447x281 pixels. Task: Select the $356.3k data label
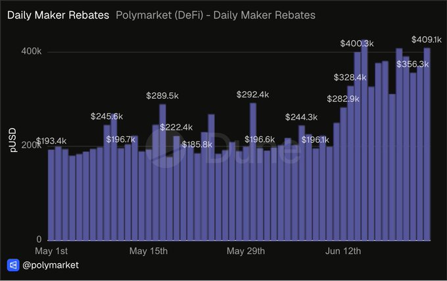[413, 64]
